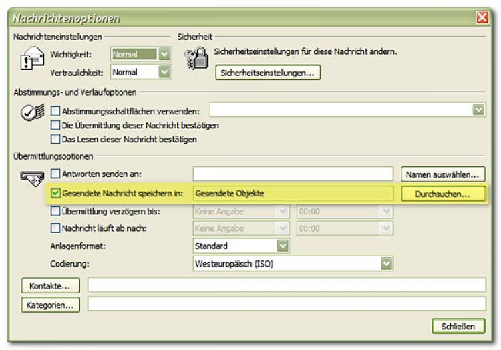Click into the Kategorien text field
501x350 pixels.
pyautogui.click(x=286, y=305)
